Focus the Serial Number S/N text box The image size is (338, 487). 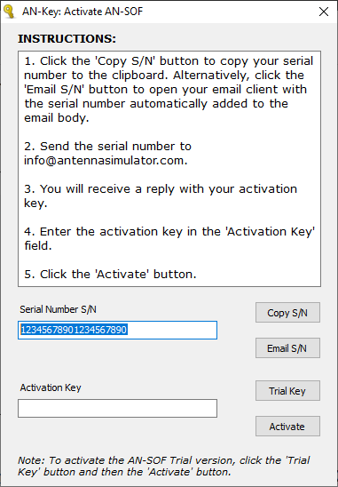117,331
